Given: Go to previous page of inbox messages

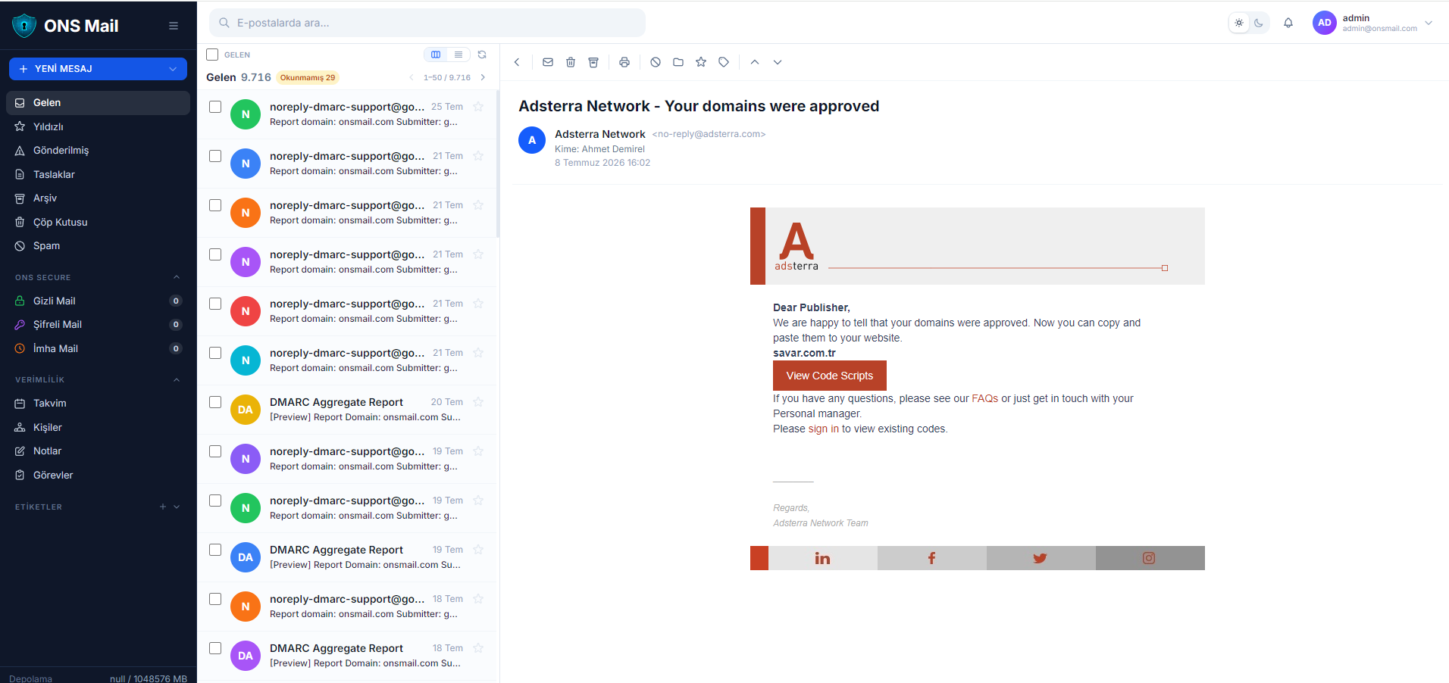Looking at the screenshot, I should point(412,77).
